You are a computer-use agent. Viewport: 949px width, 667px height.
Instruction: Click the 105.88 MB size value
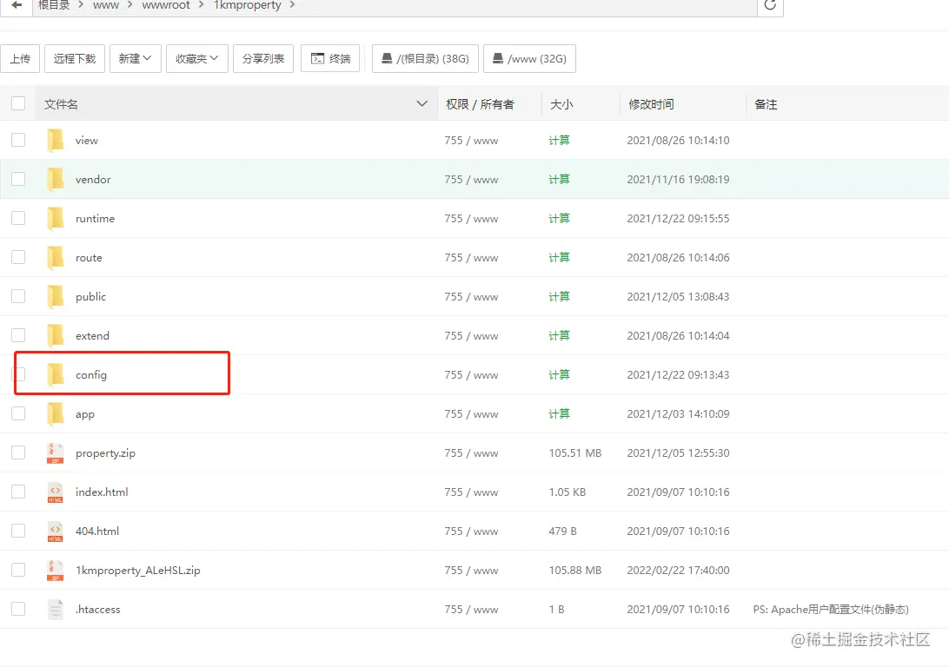[x=575, y=571]
